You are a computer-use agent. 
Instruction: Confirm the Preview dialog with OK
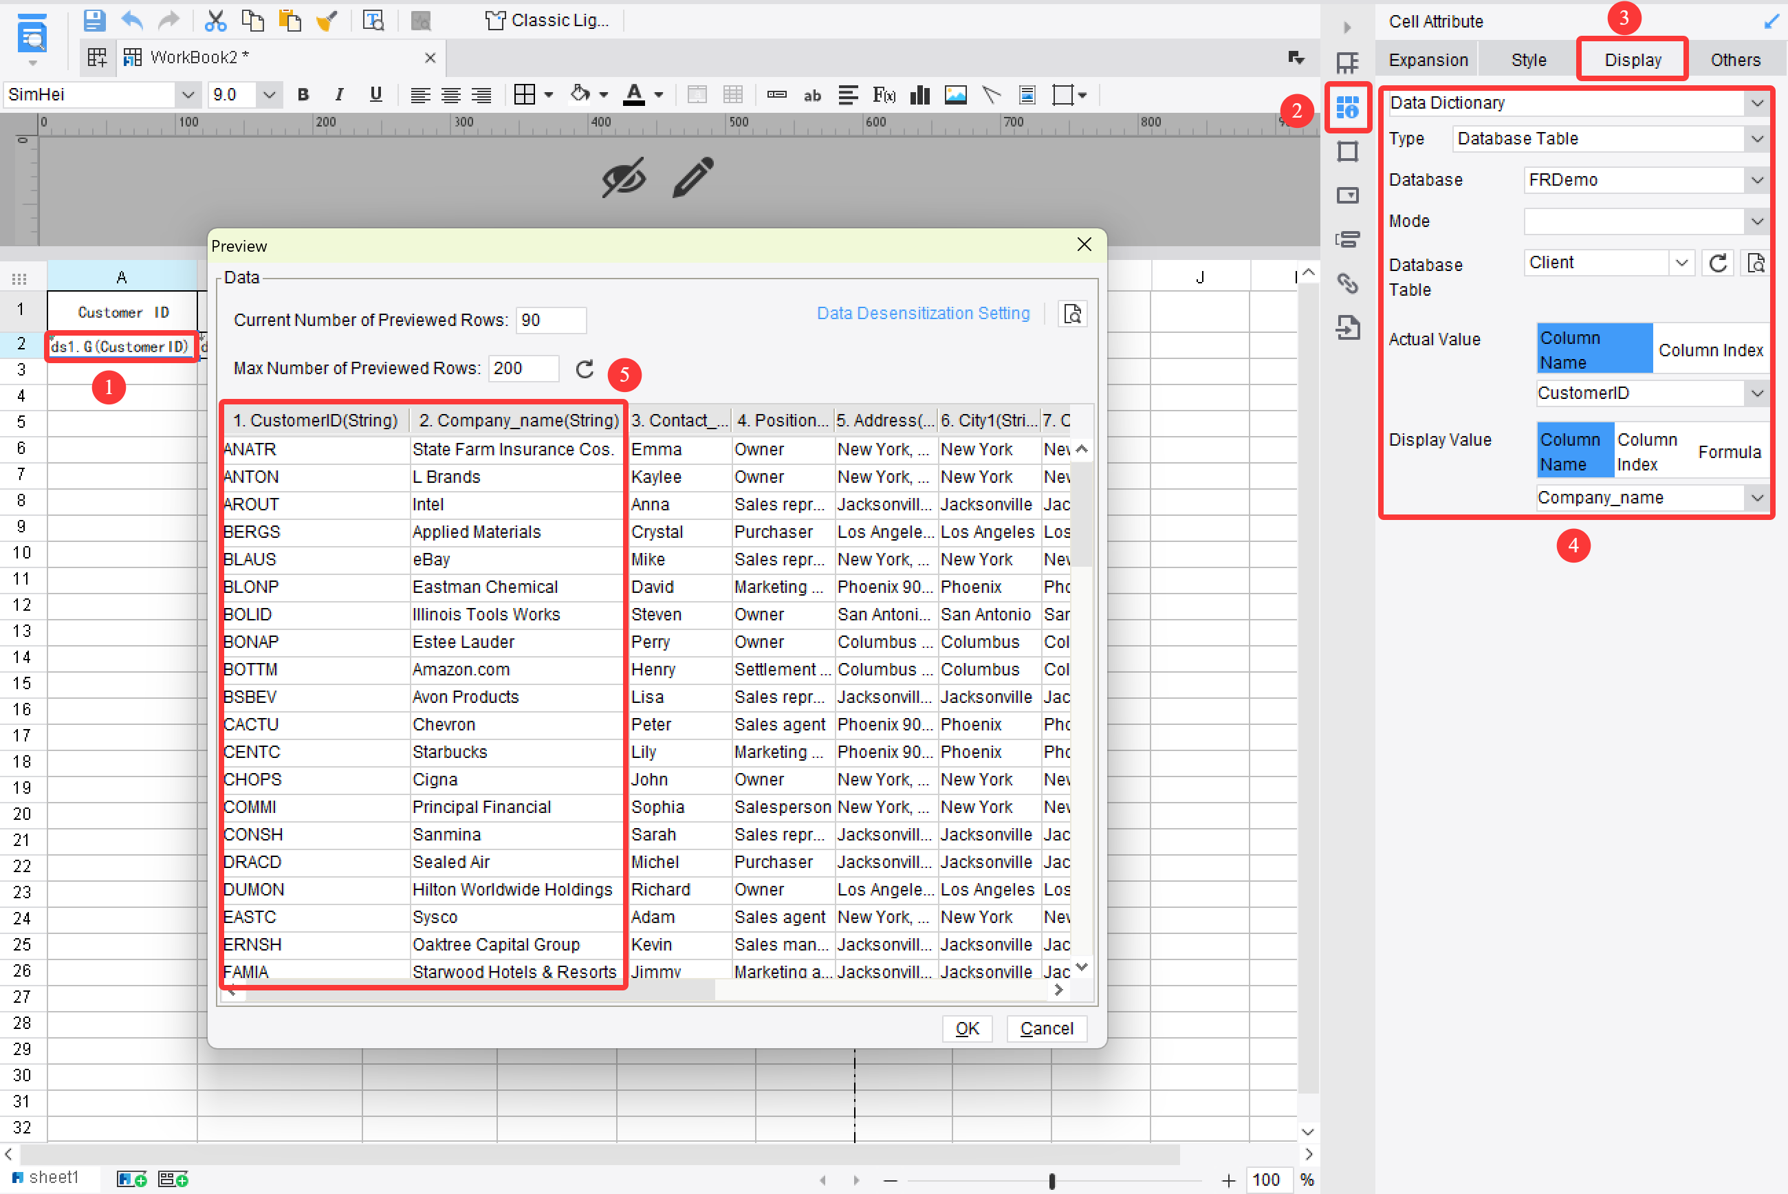tap(967, 1028)
